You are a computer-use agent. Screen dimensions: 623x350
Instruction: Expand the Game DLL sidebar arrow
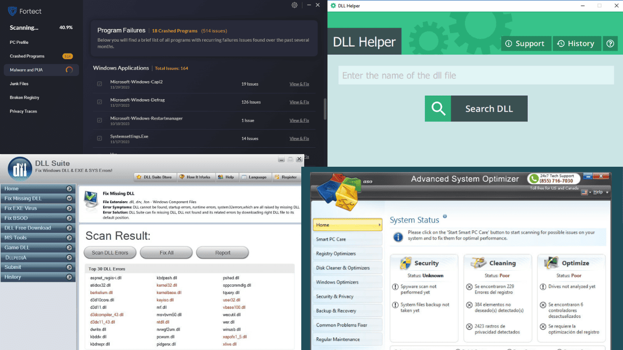point(69,247)
